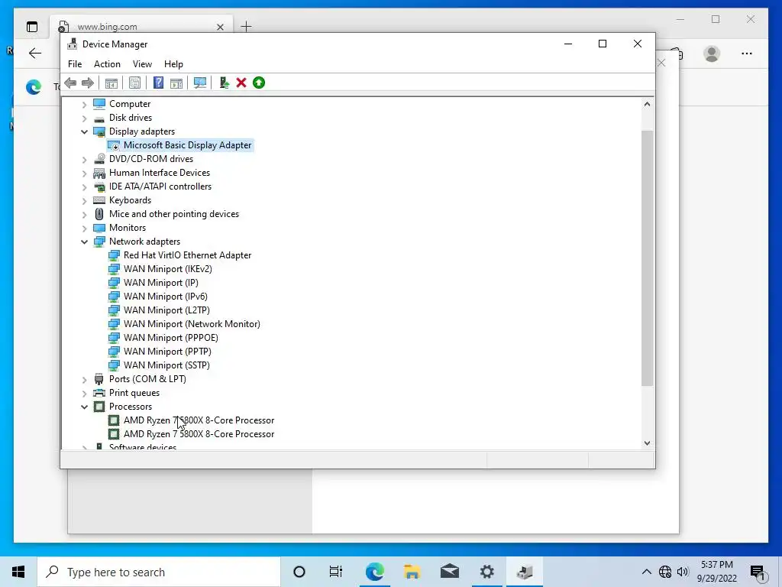The image size is (782, 587).
Task: Select WAN Miniport (Network Monitor)
Action: 192,324
